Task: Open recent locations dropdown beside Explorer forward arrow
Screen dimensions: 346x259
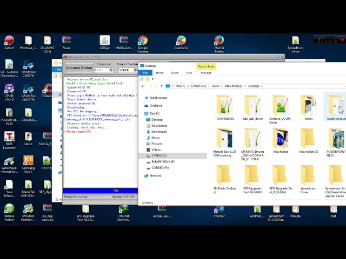Action: click(x=156, y=86)
